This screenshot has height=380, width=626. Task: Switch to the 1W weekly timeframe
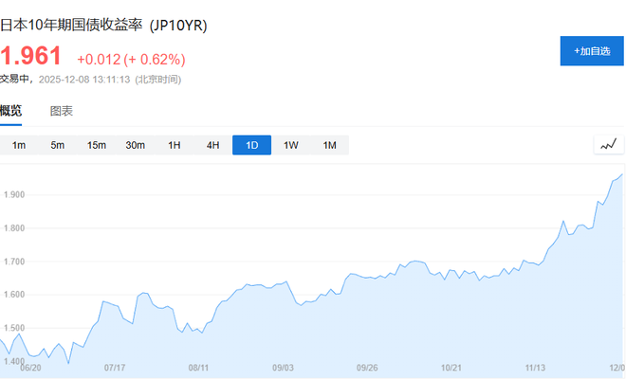tap(291, 145)
